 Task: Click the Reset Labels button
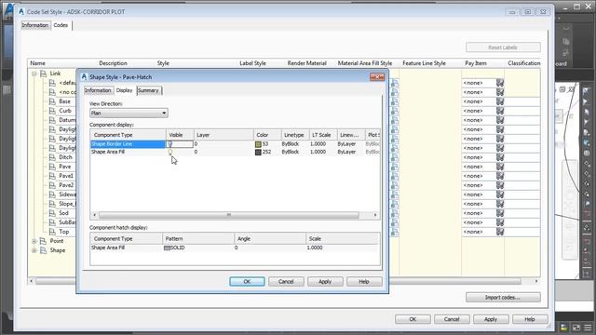[x=503, y=47]
